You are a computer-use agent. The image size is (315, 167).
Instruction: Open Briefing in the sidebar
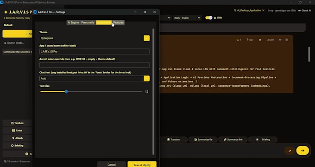click(x=17, y=146)
